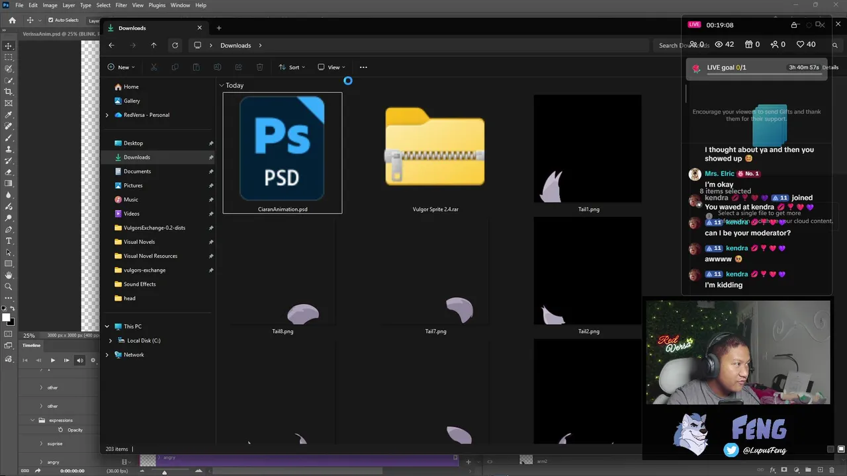
Task: Refresh the Downloads folder view
Action: point(175,46)
